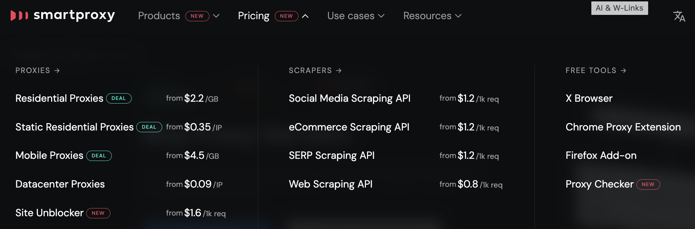Open the language translation icon
Screen dimensions: 695x229
coord(679,16)
